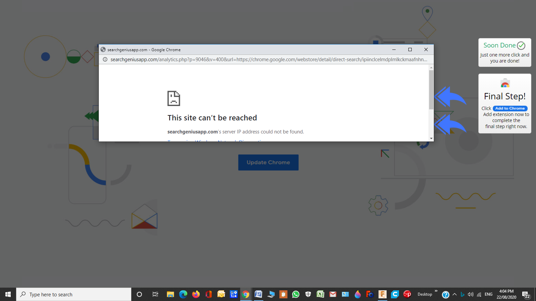Click the ENG language indicator
Viewport: 536px width, 301px height.
[488, 294]
